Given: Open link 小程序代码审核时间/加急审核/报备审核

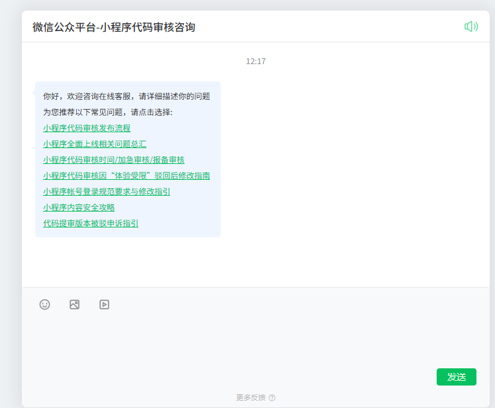Looking at the screenshot, I should click(x=114, y=160).
